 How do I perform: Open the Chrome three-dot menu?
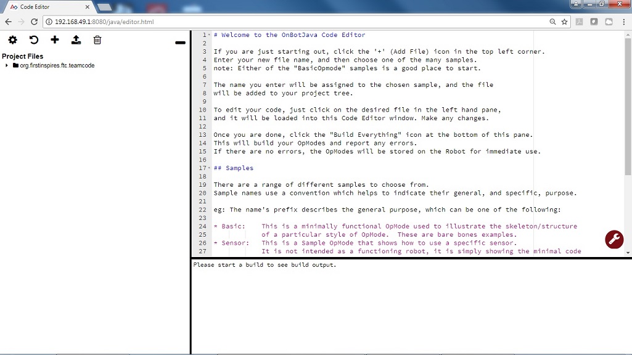(x=624, y=21)
